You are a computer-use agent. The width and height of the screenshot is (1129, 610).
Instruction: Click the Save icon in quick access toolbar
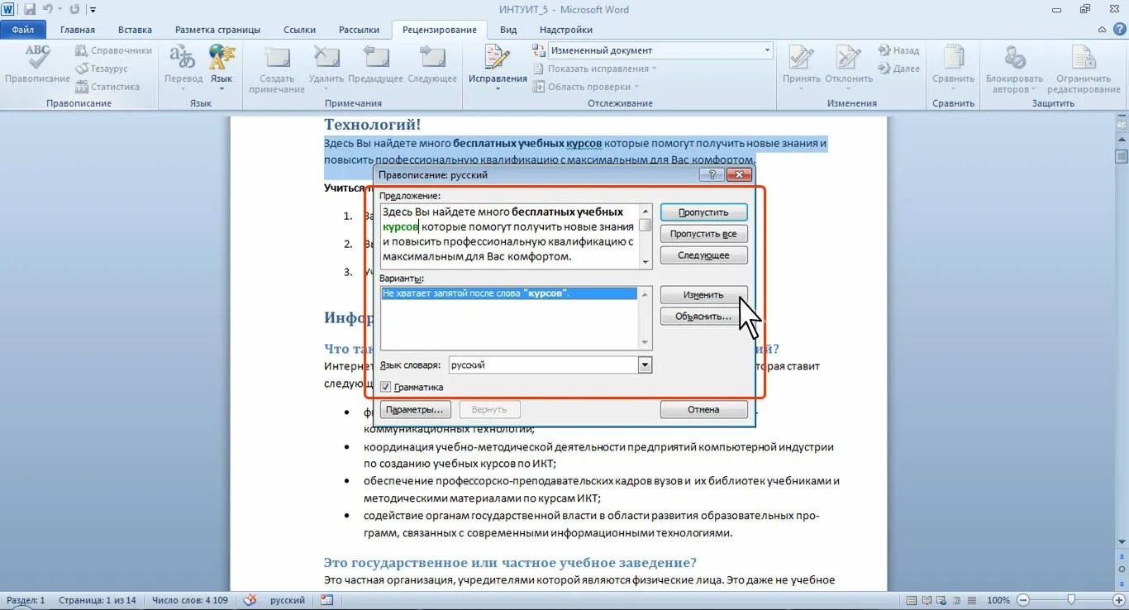pos(29,9)
